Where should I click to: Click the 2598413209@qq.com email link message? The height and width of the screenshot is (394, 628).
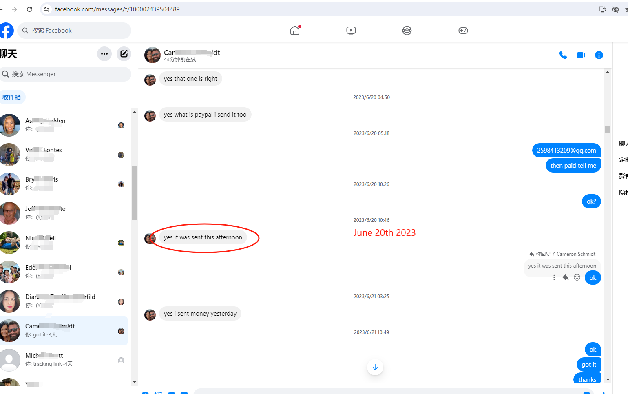point(566,151)
